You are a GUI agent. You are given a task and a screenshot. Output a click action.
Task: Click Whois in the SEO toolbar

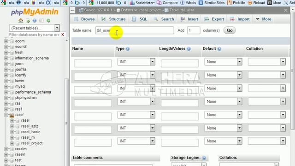click(188, 3)
